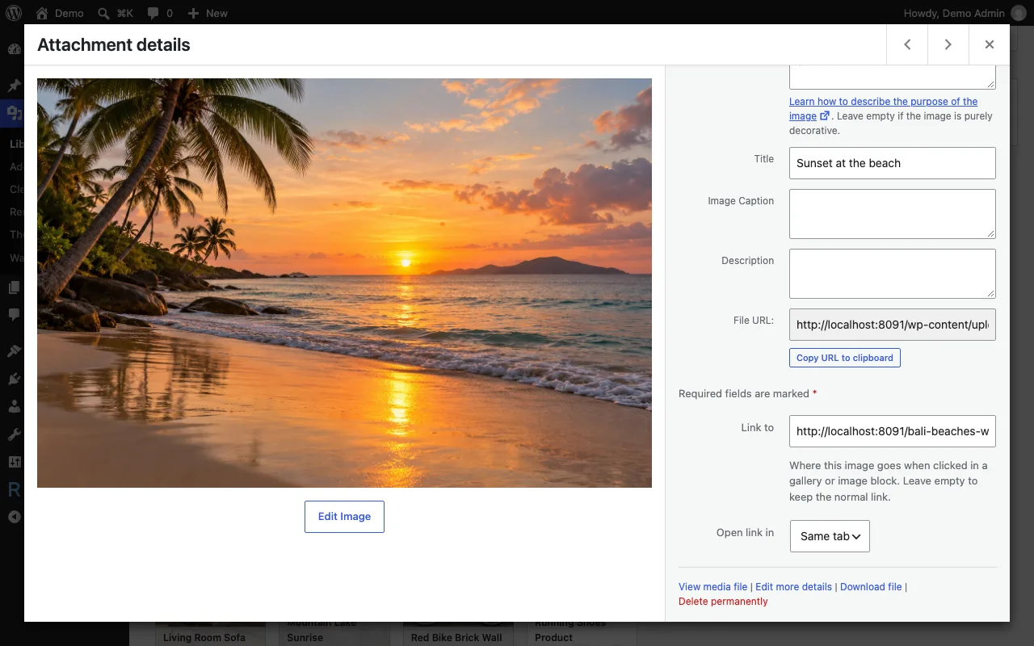Screen dimensions: 1034x646
Task: Click Copy URL to clipboard button
Action: coord(844,358)
